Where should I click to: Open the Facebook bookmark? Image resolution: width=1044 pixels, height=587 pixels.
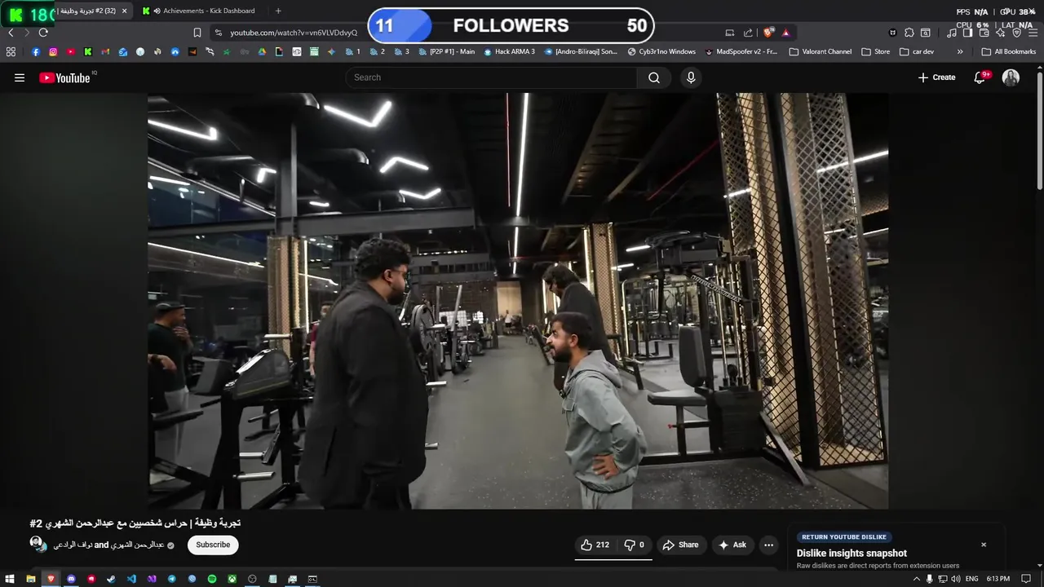36,51
